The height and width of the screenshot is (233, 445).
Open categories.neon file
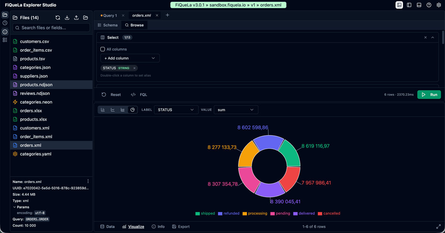tap(51, 102)
